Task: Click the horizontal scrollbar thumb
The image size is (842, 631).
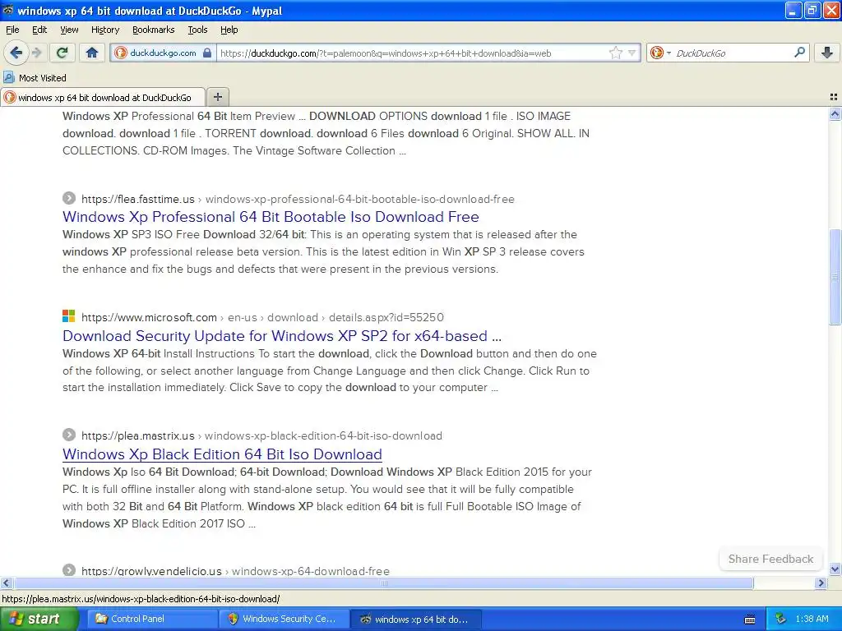Action: pos(383,583)
